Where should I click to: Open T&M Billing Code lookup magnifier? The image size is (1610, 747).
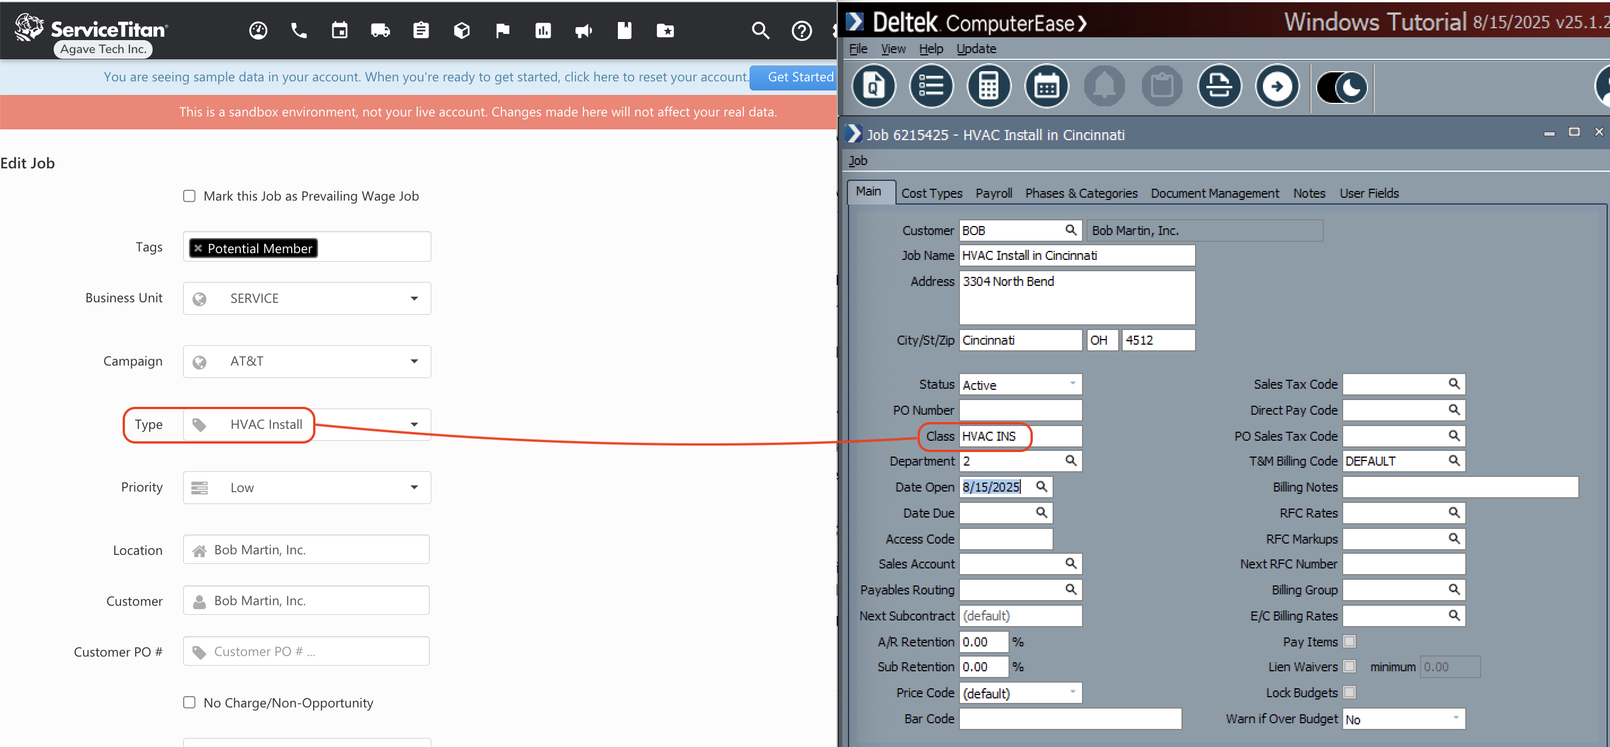pyautogui.click(x=1454, y=461)
